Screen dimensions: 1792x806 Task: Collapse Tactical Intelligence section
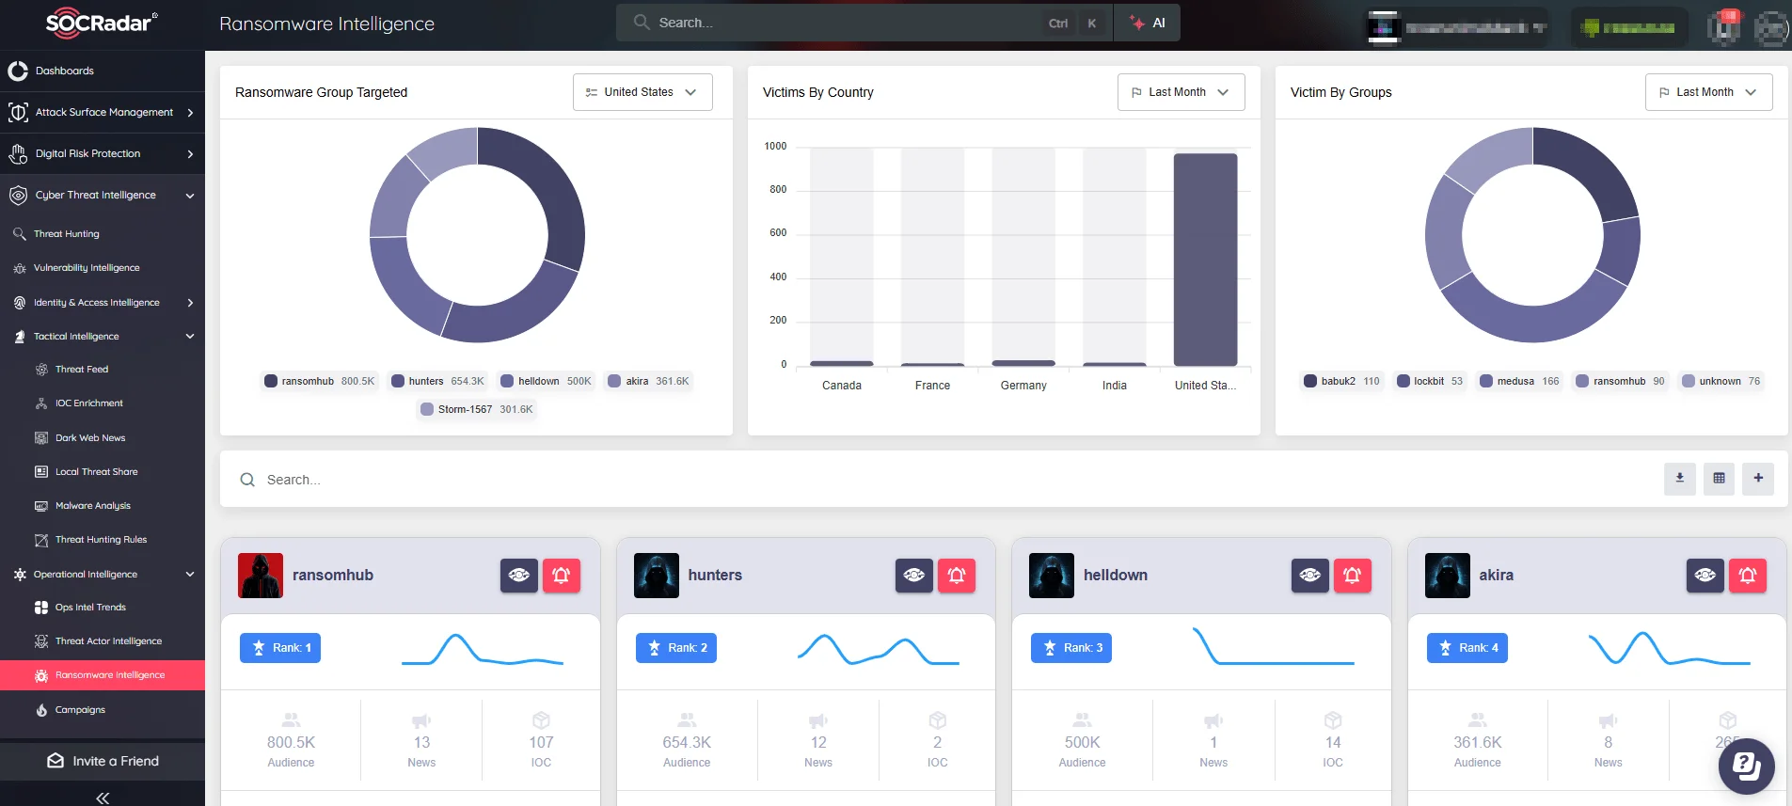103,337
